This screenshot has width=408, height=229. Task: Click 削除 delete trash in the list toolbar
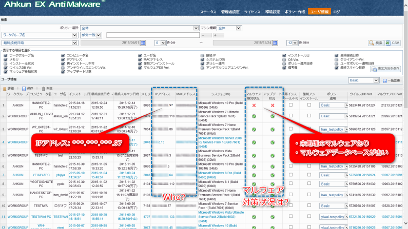47,89
